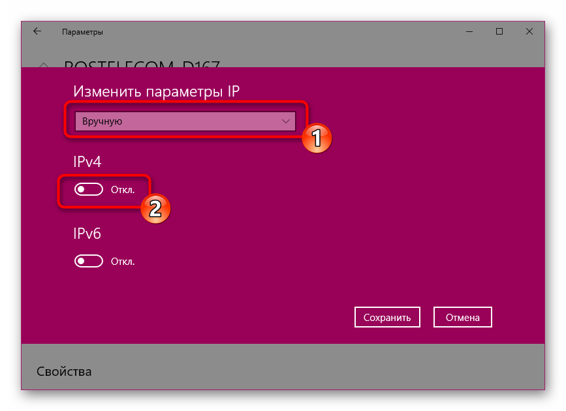Open the Вручную IP settings dropdown
This screenshot has width=566, height=411.
185,121
